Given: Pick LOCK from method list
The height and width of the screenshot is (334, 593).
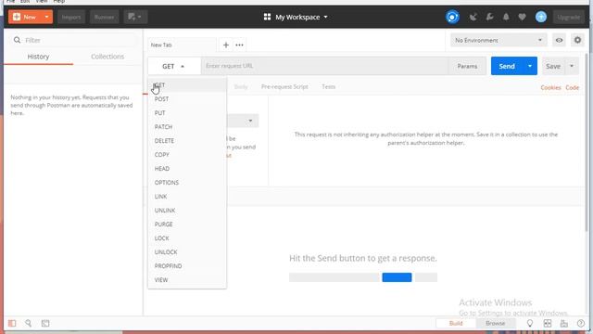Looking at the screenshot, I should [x=187, y=238].
